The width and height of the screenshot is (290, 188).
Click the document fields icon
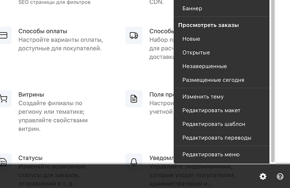134,99
